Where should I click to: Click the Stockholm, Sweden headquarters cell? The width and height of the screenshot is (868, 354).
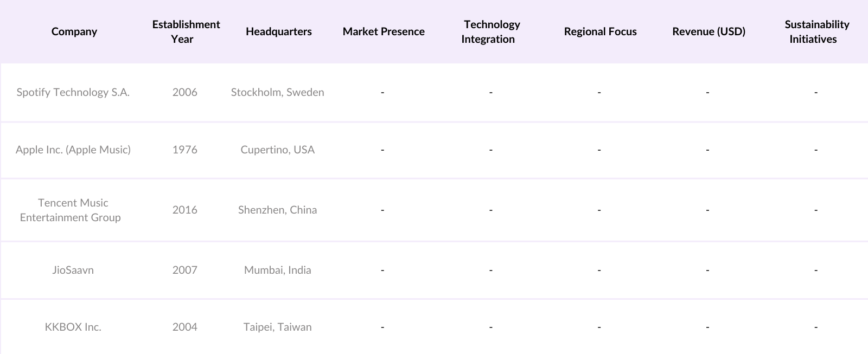tap(277, 92)
